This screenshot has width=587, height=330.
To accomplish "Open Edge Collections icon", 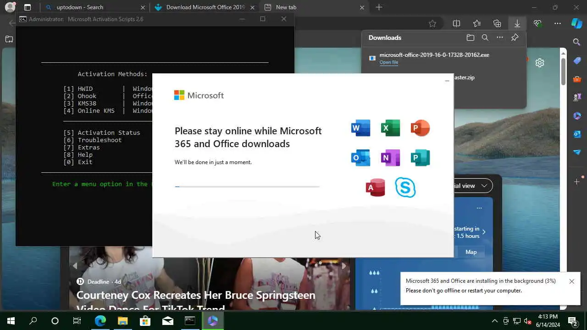I will click(x=497, y=23).
